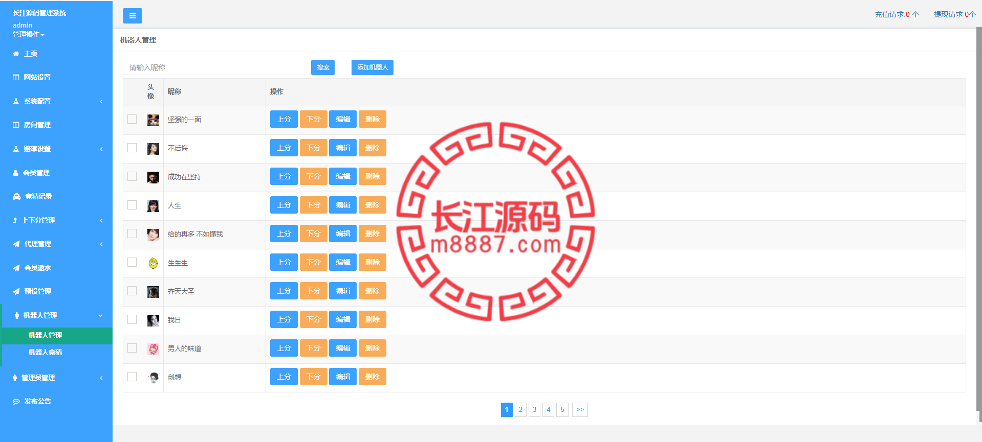Viewport: 982px width, 442px height.
Task: Check the box for 创想
Action: click(x=132, y=377)
